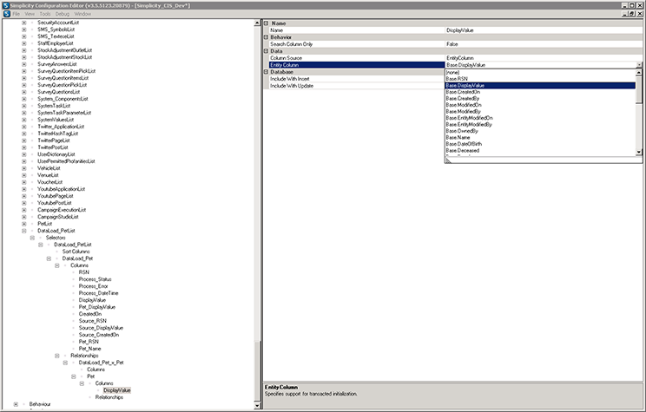Image resolution: width=646 pixels, height=412 pixels.
Task: Collapse the DataLoad_Pet_x_Pet node
Action: tap(65, 363)
